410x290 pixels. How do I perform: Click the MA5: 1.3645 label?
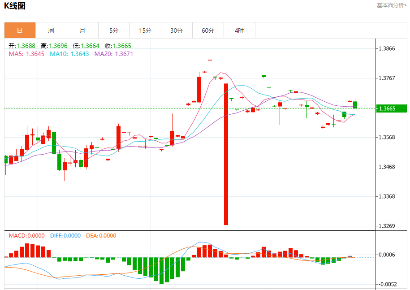pyautogui.click(x=26, y=54)
